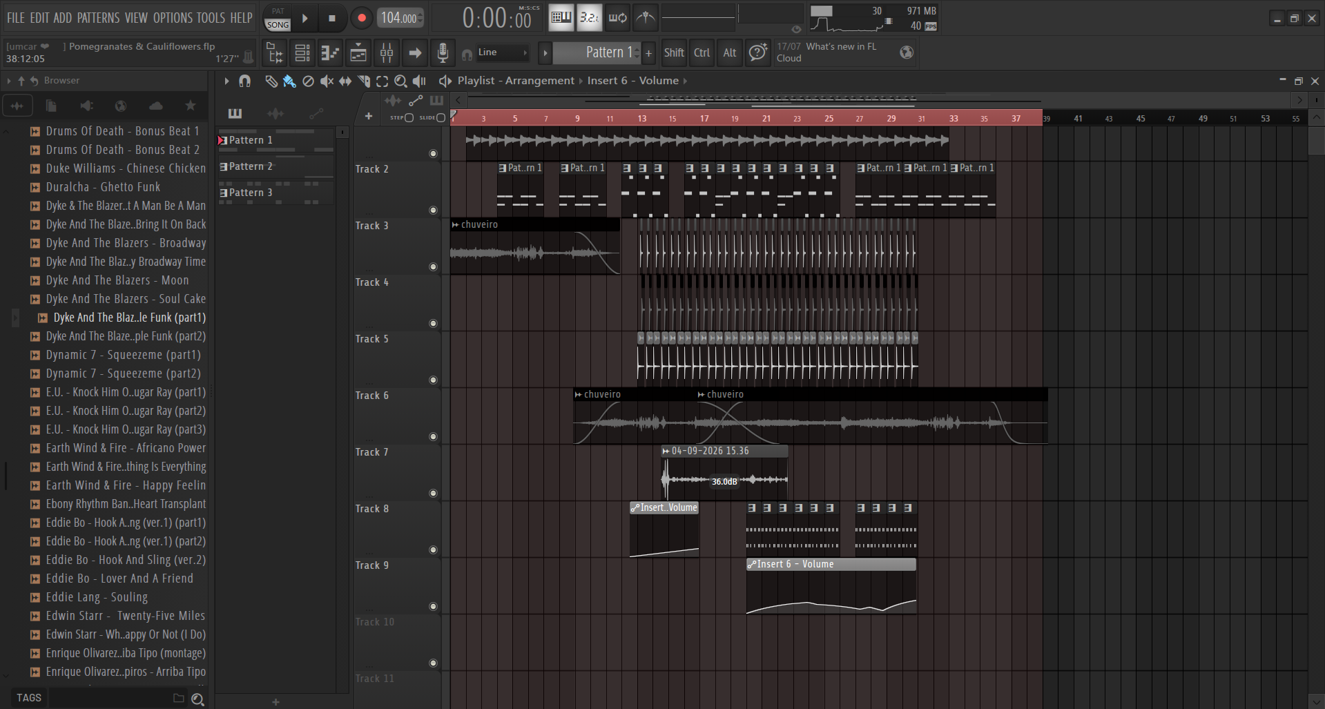This screenshot has width=1325, height=709.
Task: Toggle the metronome icon
Action: tap(646, 18)
